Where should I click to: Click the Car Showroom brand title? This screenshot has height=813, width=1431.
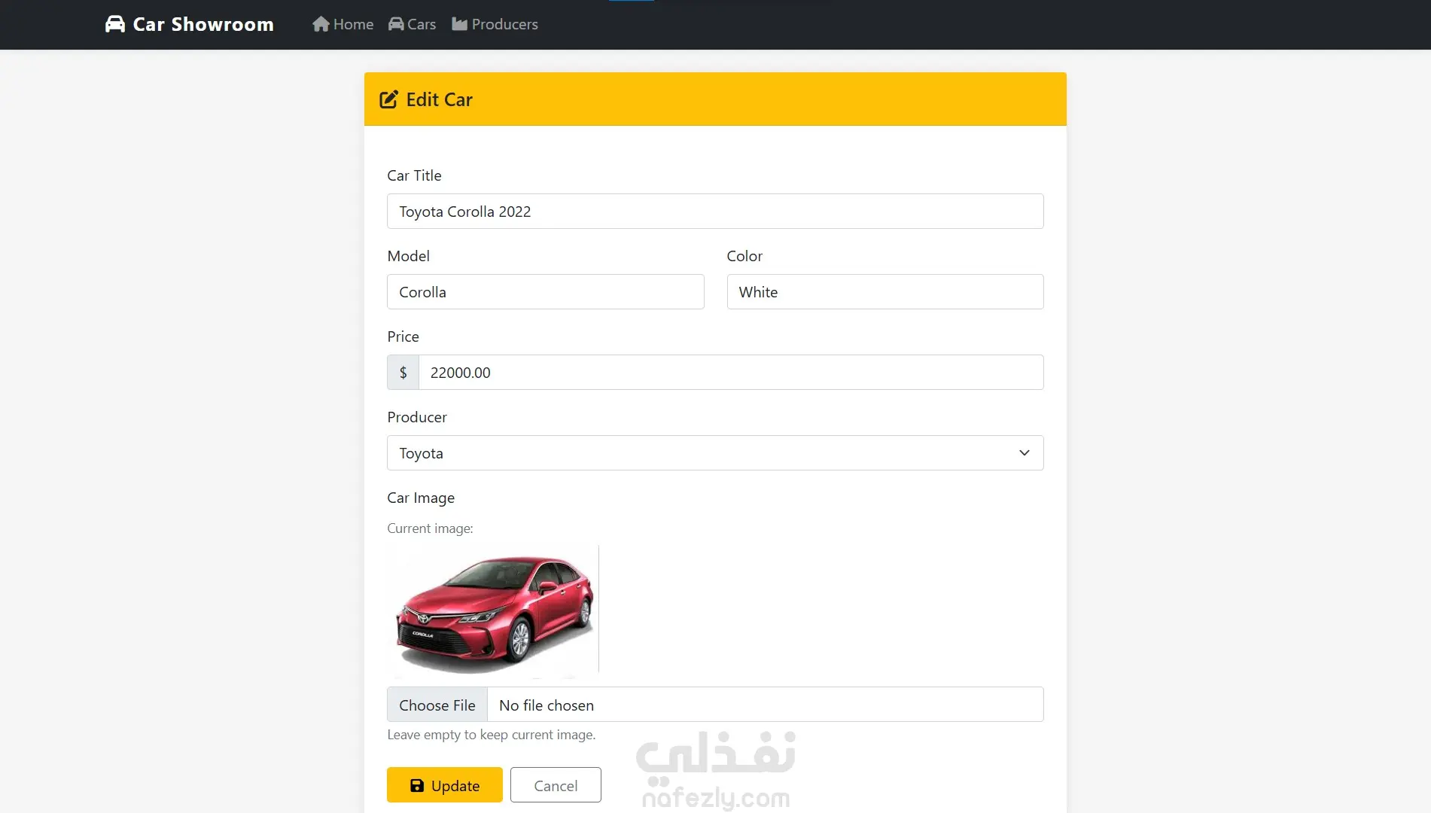tap(203, 24)
